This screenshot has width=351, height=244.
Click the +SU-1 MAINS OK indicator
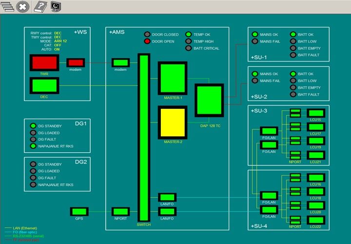[254, 35]
